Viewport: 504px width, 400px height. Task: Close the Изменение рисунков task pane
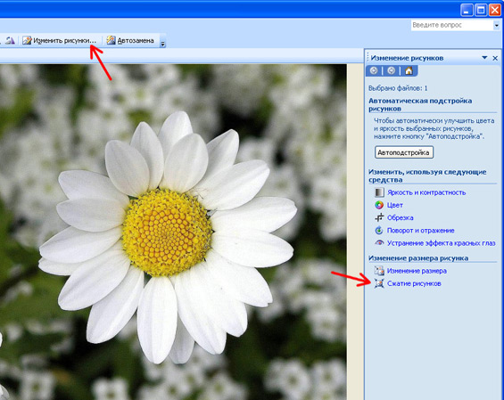point(495,58)
